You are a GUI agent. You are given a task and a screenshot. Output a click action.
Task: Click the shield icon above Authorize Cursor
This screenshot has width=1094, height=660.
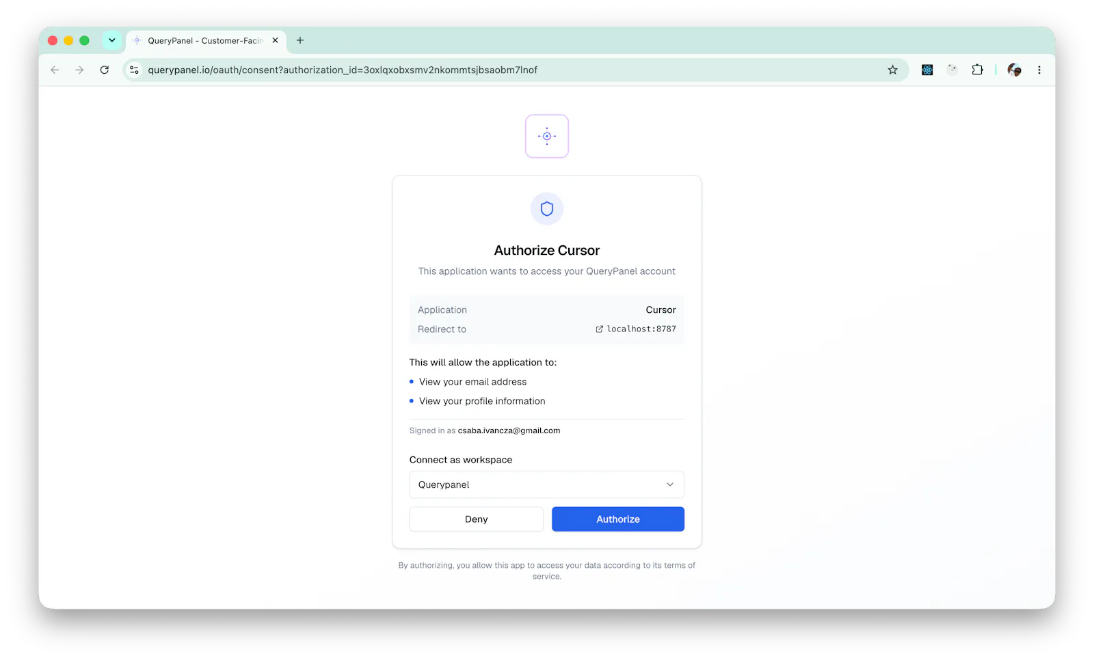coord(547,208)
